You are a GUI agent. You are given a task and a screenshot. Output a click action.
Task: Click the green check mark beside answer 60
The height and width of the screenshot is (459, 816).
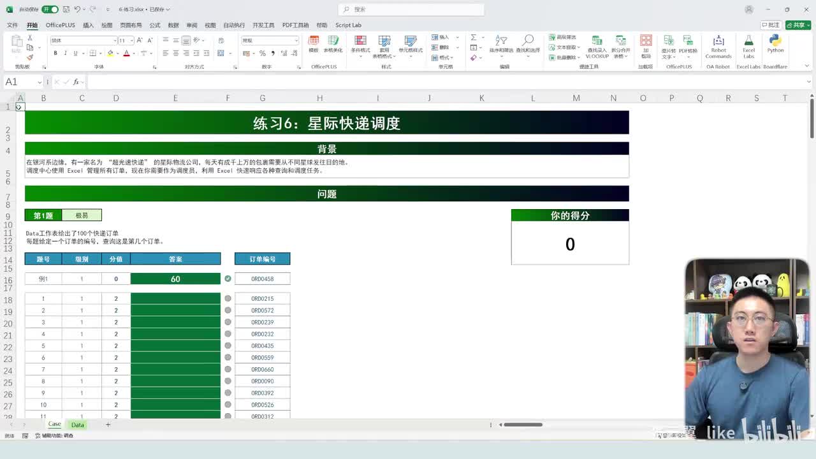pos(228,279)
